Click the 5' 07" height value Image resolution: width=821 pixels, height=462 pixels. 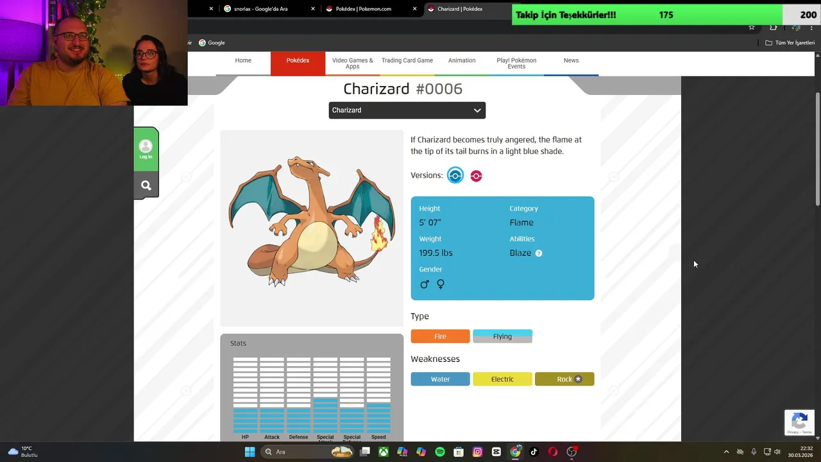[430, 223]
